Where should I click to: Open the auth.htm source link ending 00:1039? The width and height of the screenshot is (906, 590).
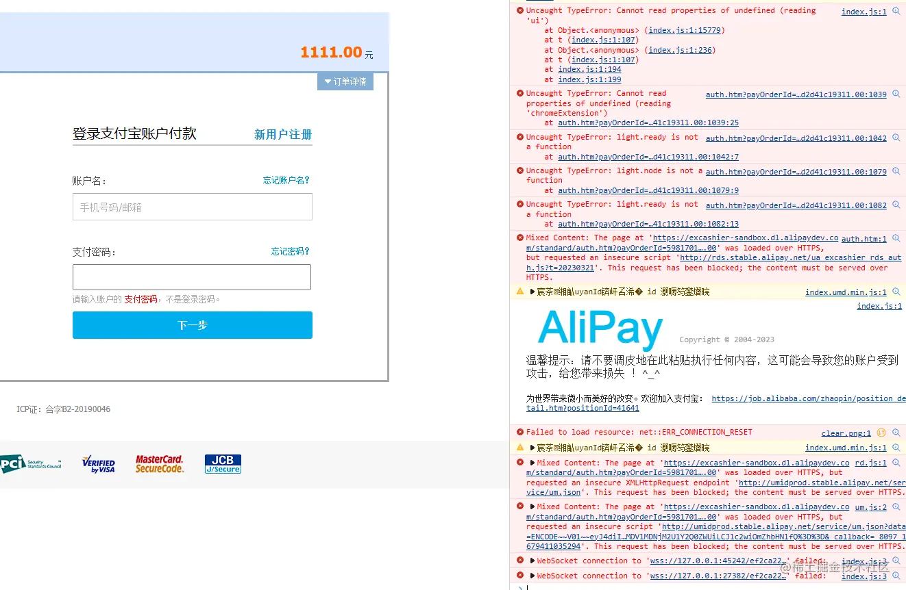pos(796,94)
